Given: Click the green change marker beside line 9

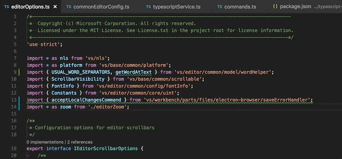Looking at the screenshot, I should pos(19,72).
